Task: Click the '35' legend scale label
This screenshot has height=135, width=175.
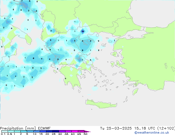Action: [x=67, y=134]
